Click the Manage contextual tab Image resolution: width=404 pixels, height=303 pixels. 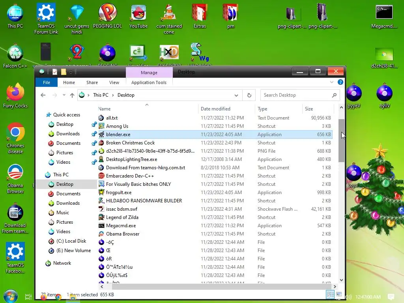(149, 73)
